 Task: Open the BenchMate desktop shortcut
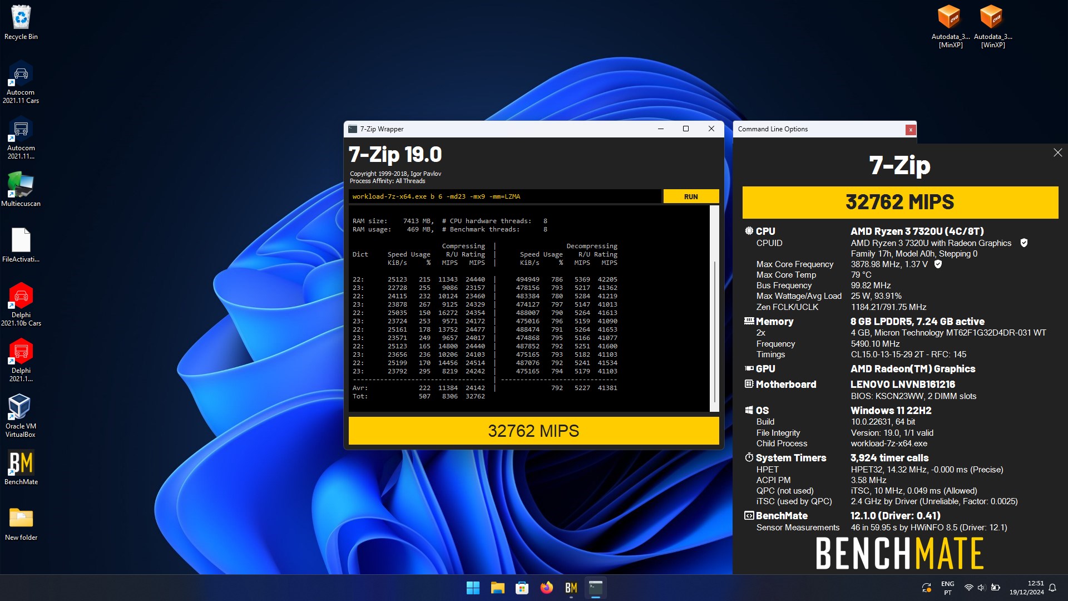tap(21, 468)
